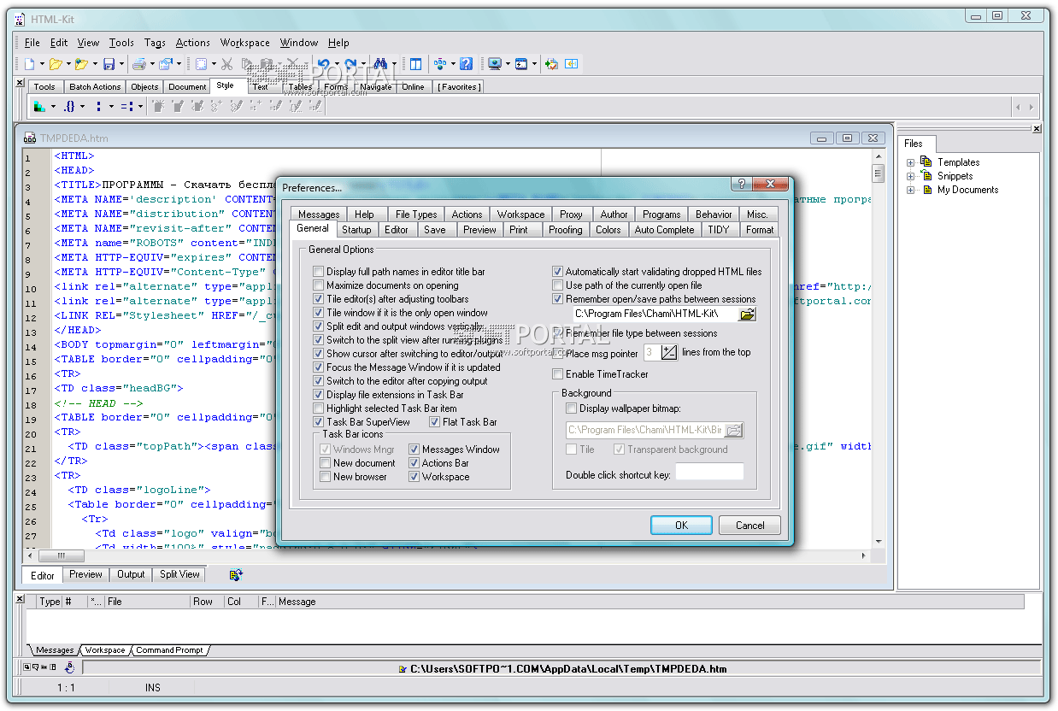1058x711 pixels.
Task: Click the Style color palette icon
Action: 39,107
